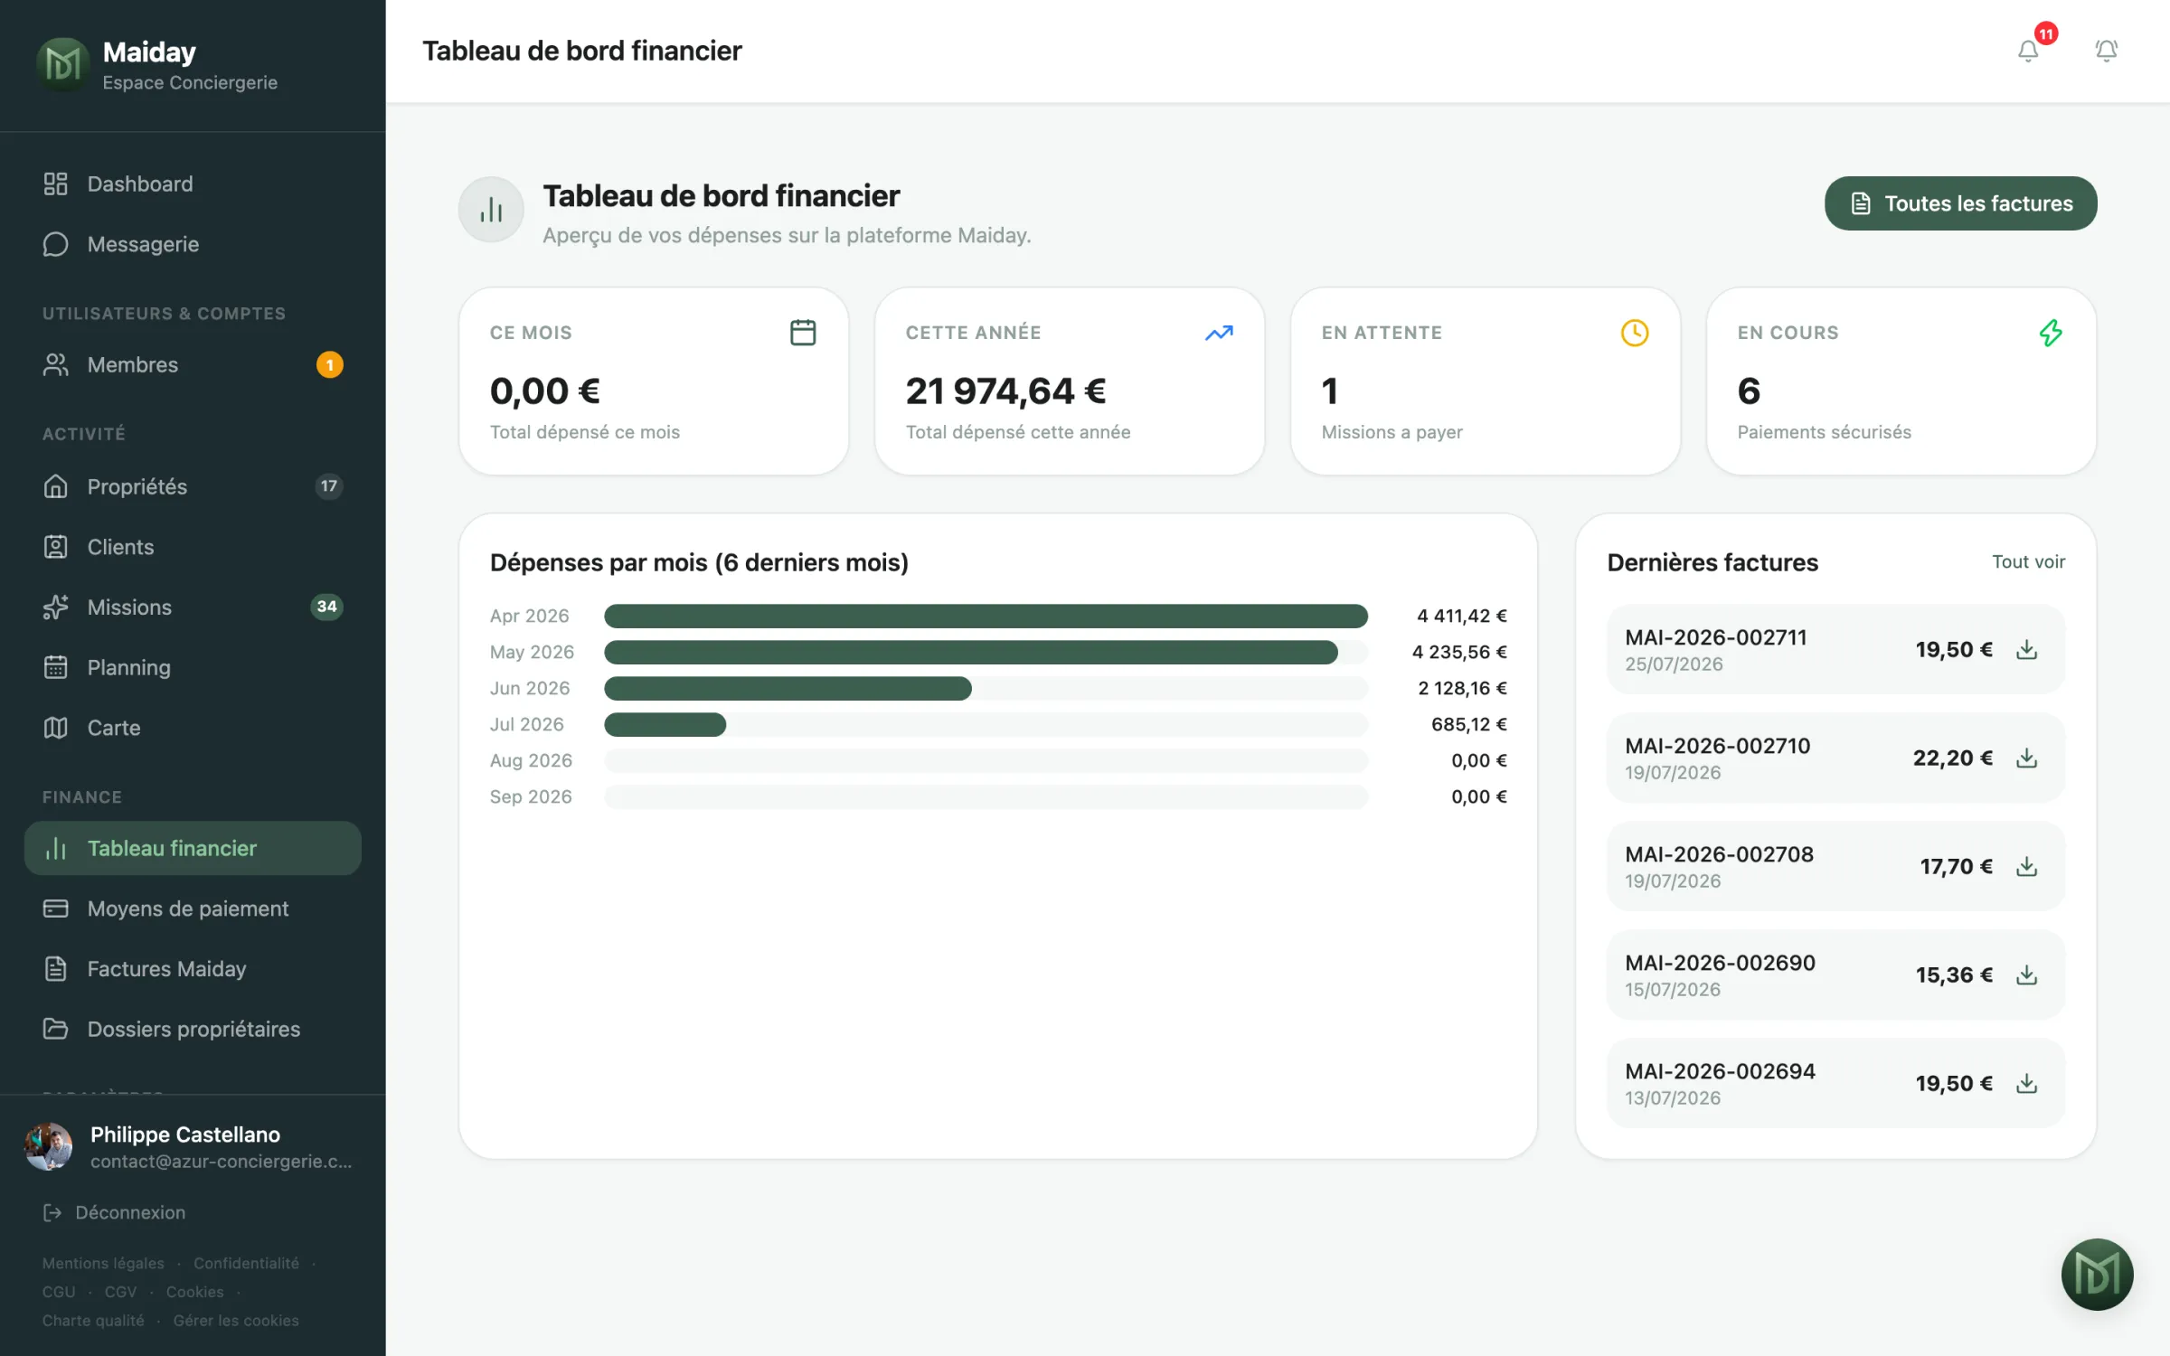2170x1356 pixels.
Task: Click the 21 974,64 € yearly total
Action: pos(1005,391)
